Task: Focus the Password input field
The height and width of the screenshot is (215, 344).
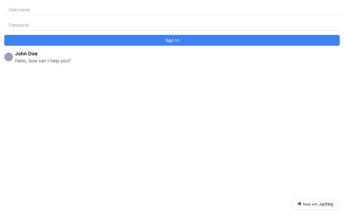Action: pyautogui.click(x=172, y=25)
